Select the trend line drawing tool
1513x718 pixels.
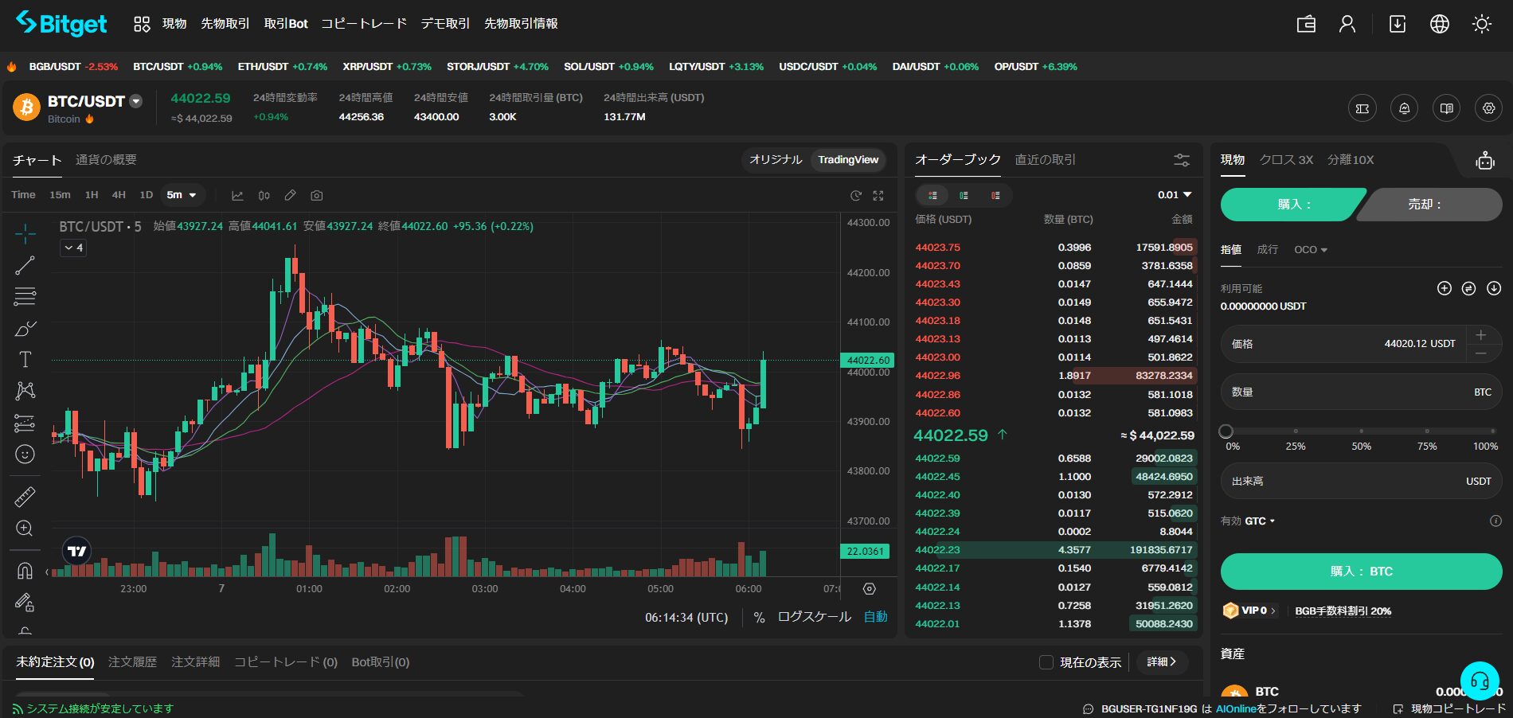tap(25, 266)
